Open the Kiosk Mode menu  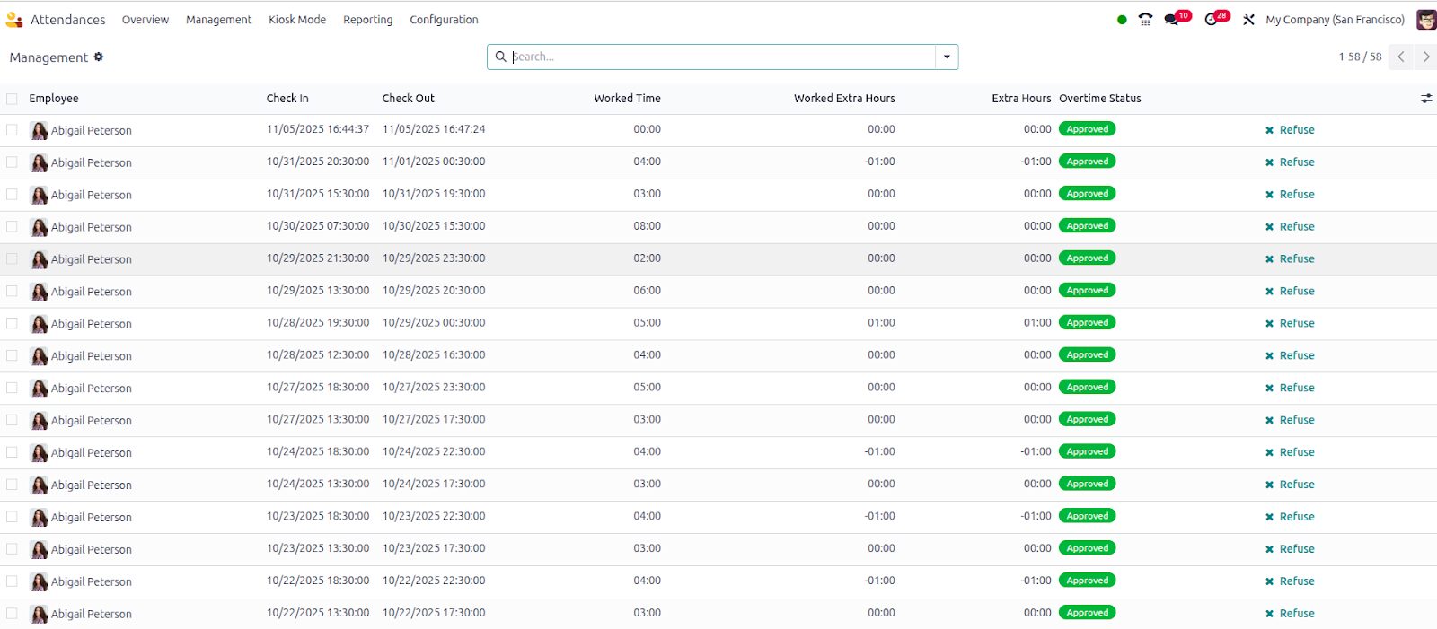[297, 20]
